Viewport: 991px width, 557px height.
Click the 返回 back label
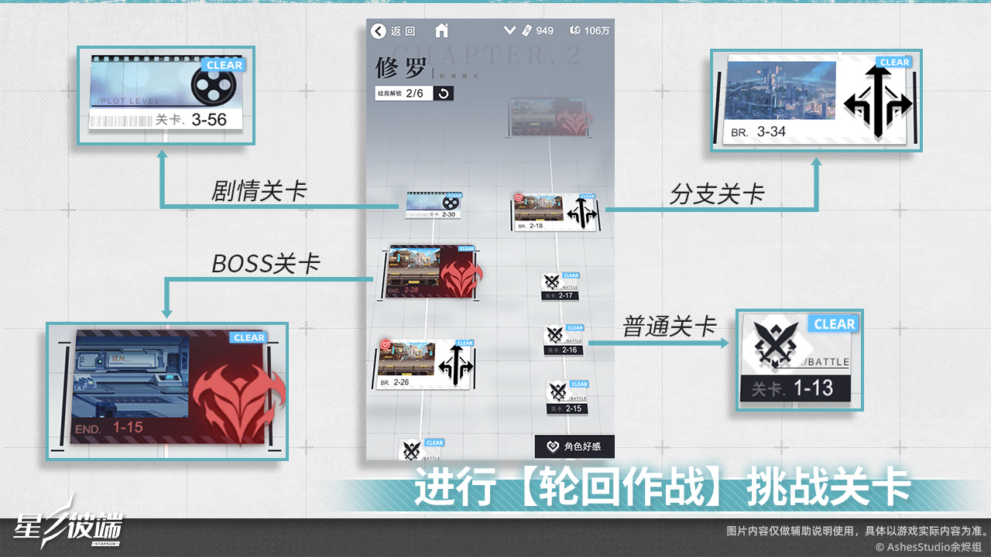[403, 31]
